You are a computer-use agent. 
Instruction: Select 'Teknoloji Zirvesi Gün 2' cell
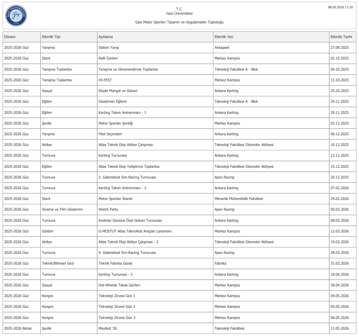(x=155, y=307)
